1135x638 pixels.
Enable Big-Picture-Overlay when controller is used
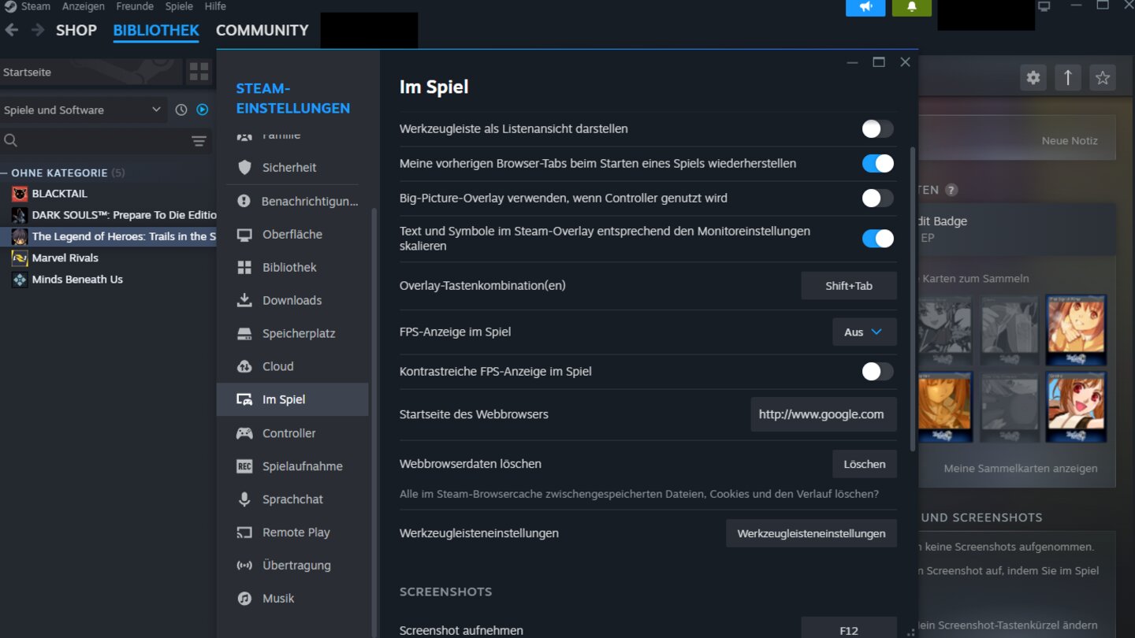(877, 198)
